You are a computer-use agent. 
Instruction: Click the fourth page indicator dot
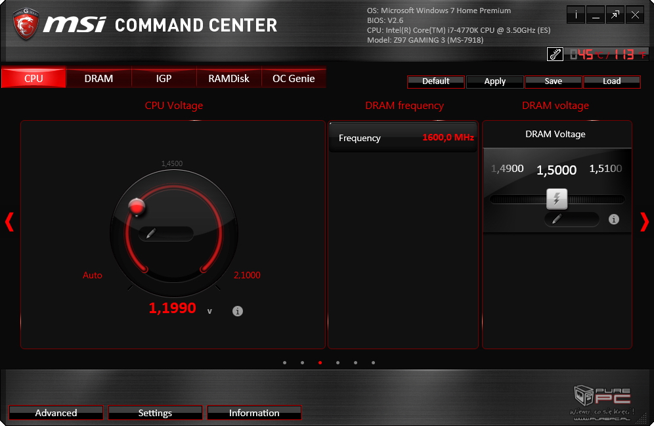338,362
